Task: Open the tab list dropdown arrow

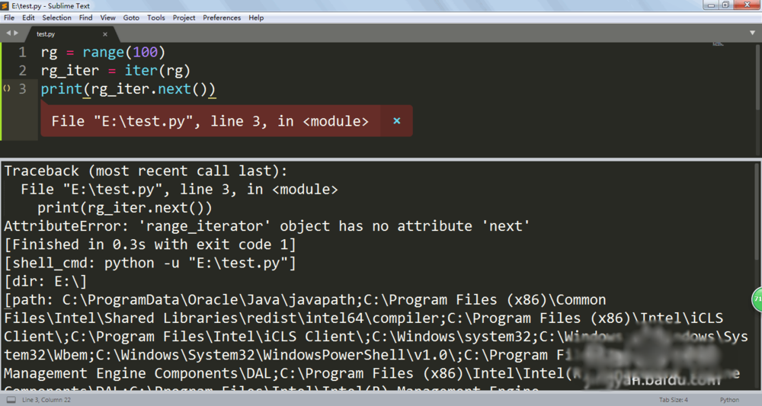Action: [x=752, y=33]
